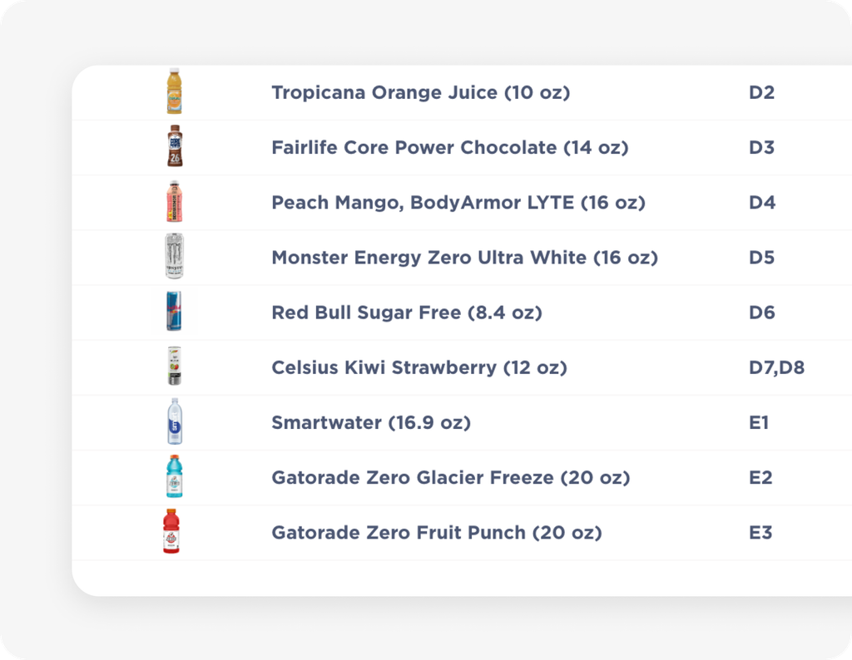Image resolution: width=852 pixels, height=660 pixels.
Task: Click the Tropicana Orange Juice bottle image
Action: click(x=174, y=92)
